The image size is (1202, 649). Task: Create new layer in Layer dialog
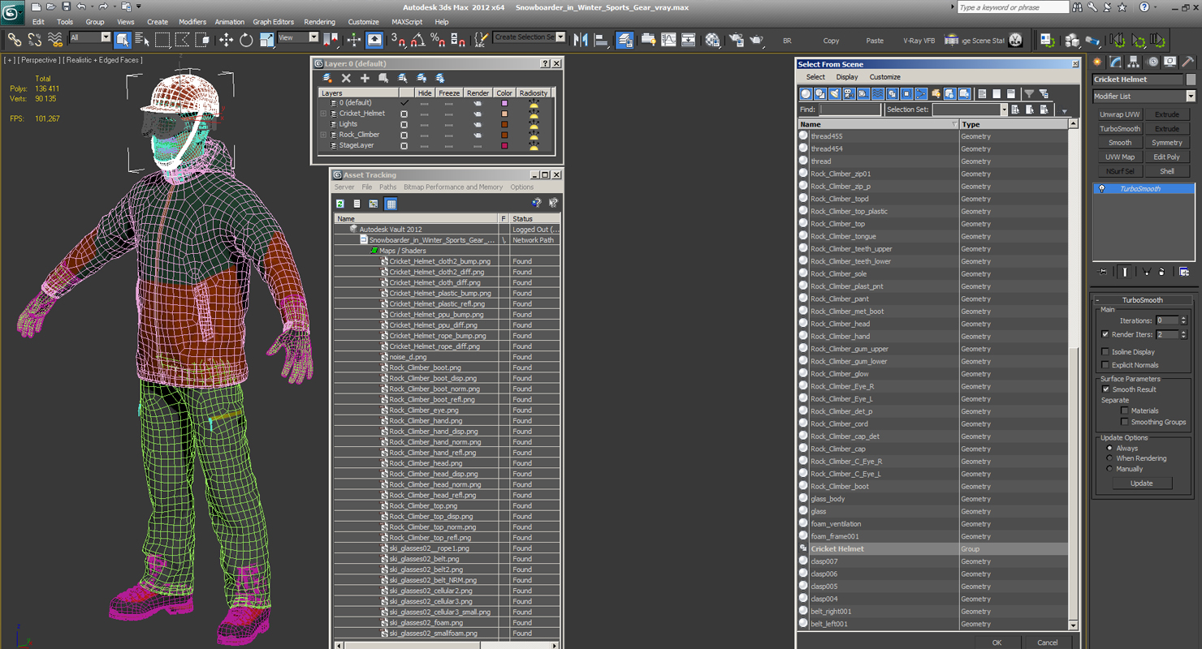(327, 78)
